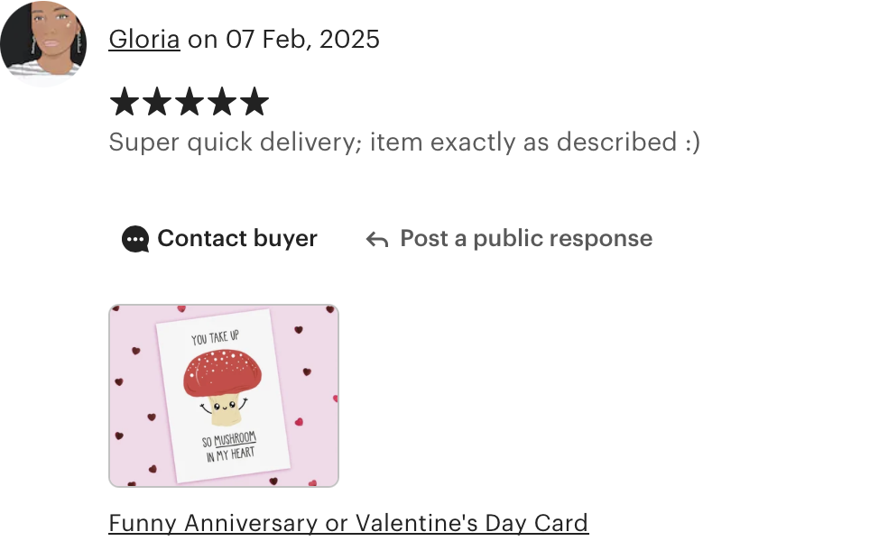Viewport: 879px width, 541px height.
Task: Click 'So mushroom in my heart' caption
Action: click(x=230, y=447)
